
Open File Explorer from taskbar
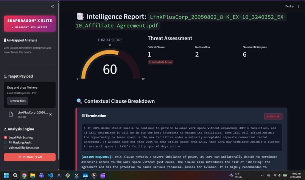point(33,175)
